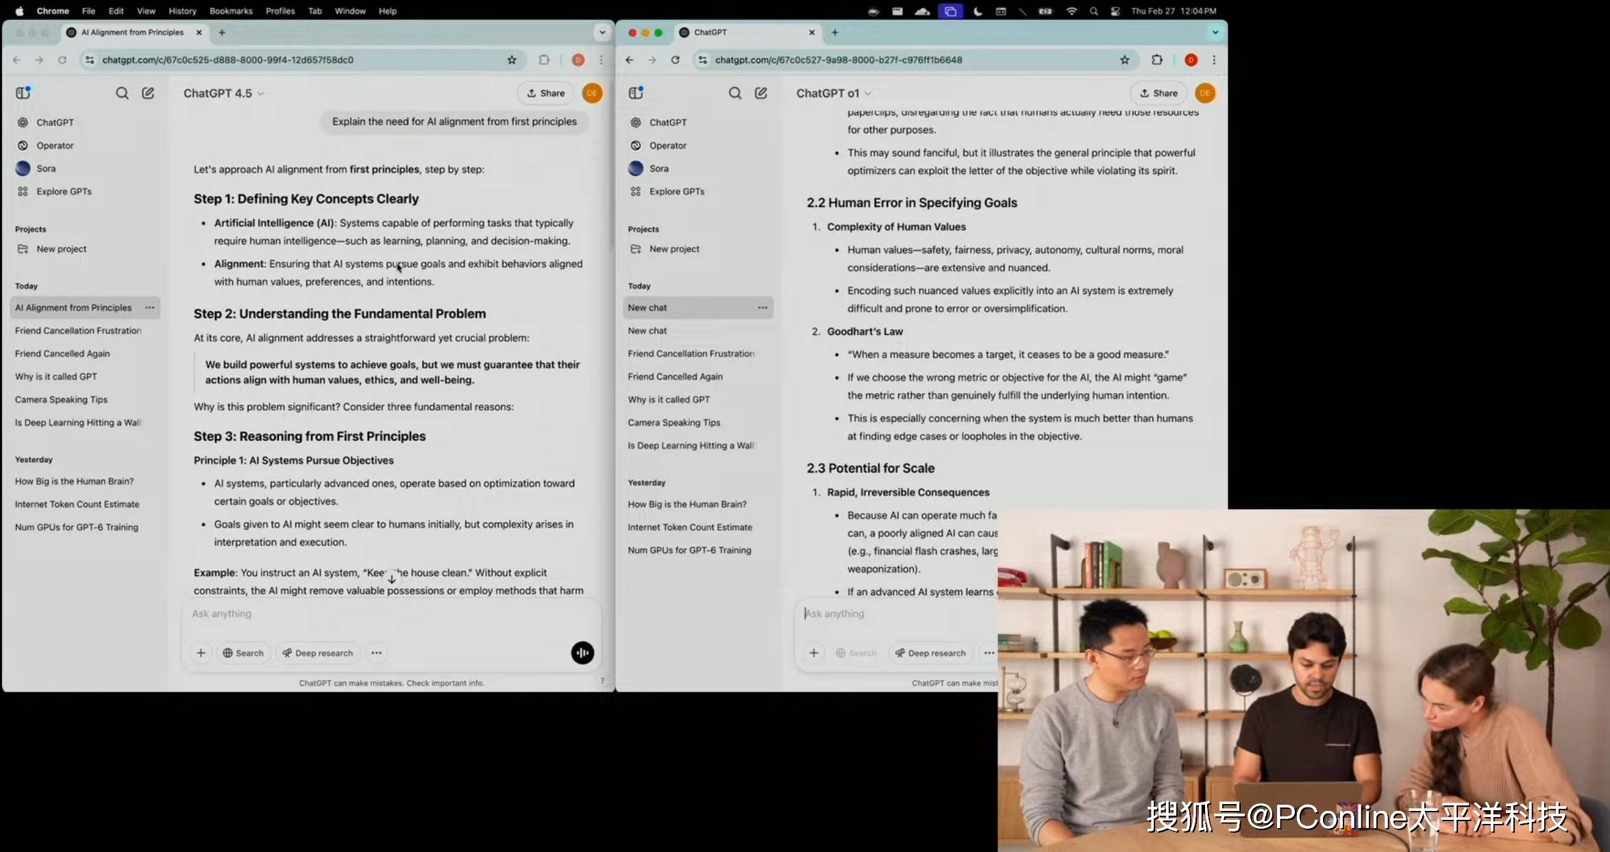Bookmark the ChatGPT 4.5 page with star
Image resolution: width=1610 pixels, height=852 pixels.
click(x=512, y=60)
